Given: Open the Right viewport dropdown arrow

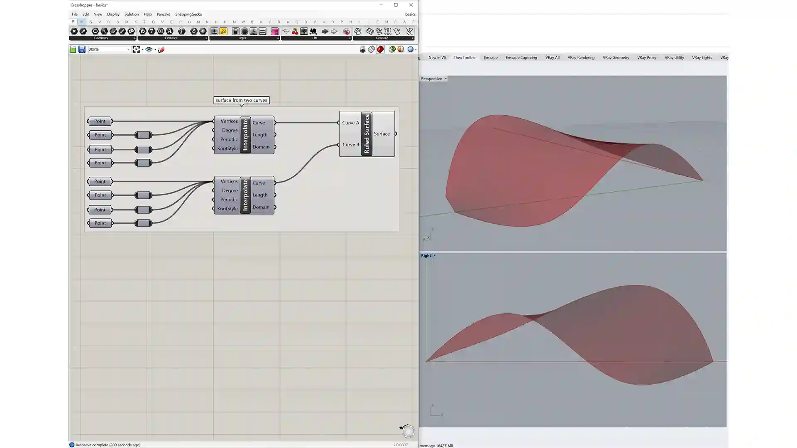Looking at the screenshot, I should 435,256.
